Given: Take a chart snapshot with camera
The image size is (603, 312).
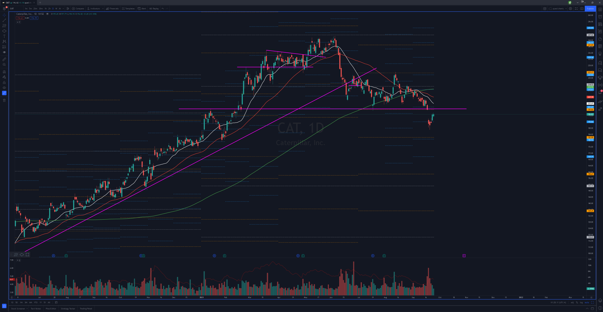Looking at the screenshot, I should point(582,9).
